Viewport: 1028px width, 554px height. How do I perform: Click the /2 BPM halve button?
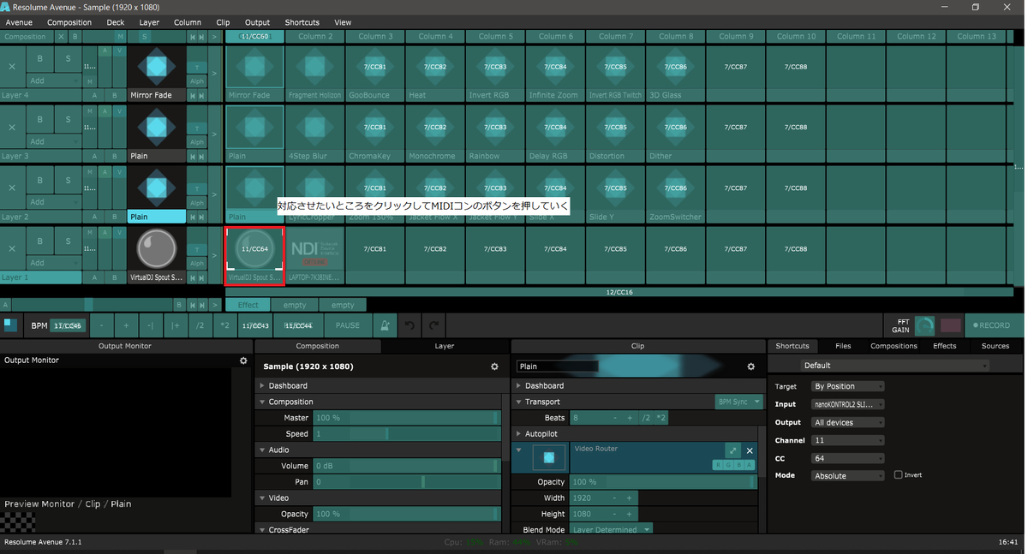point(200,325)
